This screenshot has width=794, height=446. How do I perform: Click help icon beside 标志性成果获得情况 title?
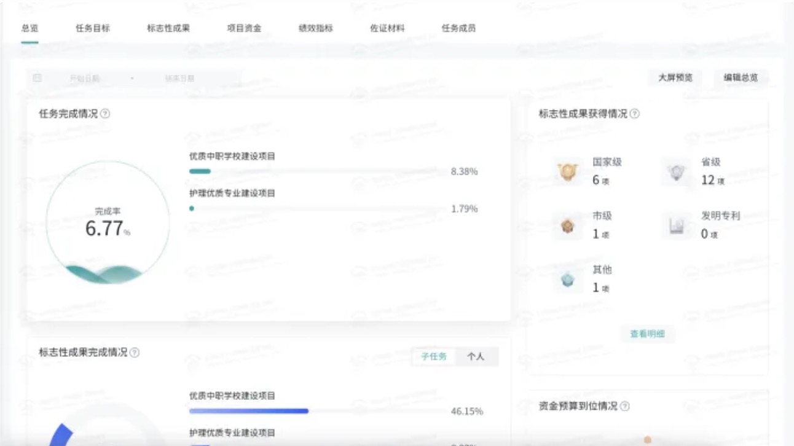[x=634, y=114]
